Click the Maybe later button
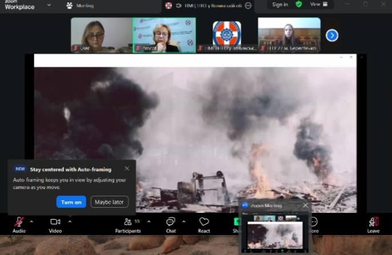Viewport: 392px width, 255px height. (110, 202)
